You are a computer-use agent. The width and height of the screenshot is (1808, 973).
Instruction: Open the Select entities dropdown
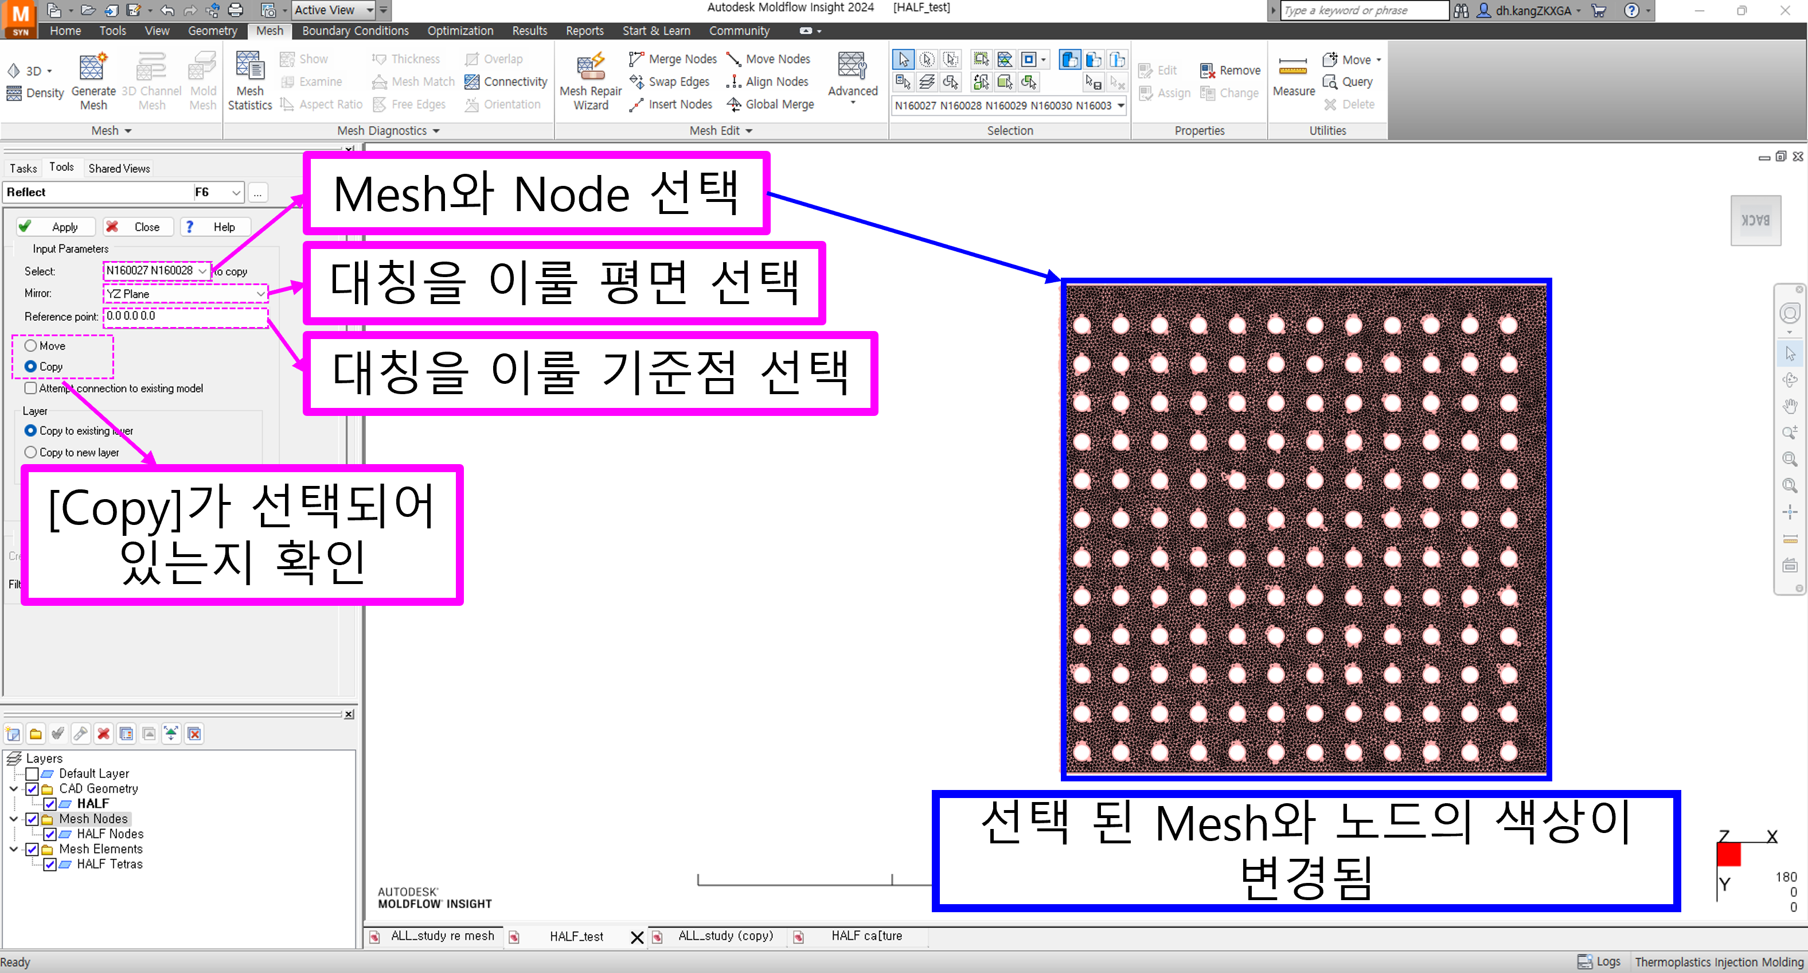202,271
